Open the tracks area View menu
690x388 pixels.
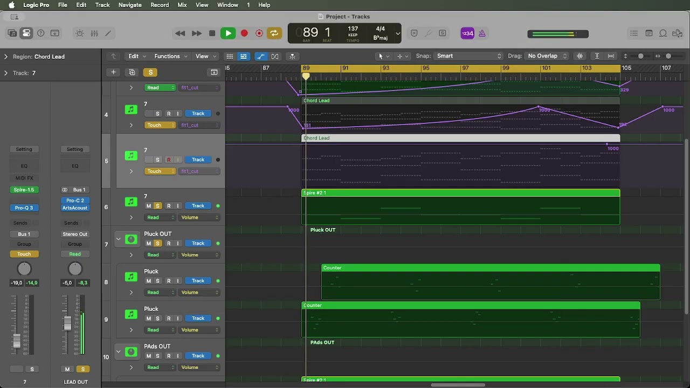[205, 56]
